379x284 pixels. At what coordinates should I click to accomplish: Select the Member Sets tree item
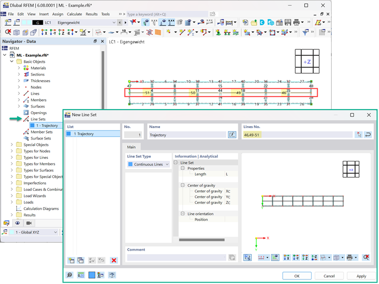41,132
